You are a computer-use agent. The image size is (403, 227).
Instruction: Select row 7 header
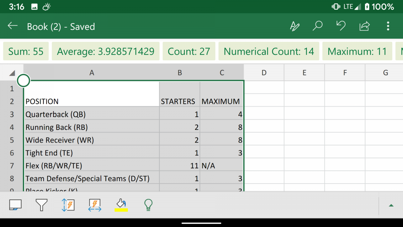pyautogui.click(x=12, y=165)
